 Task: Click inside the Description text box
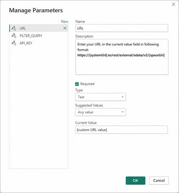(x=122, y=57)
